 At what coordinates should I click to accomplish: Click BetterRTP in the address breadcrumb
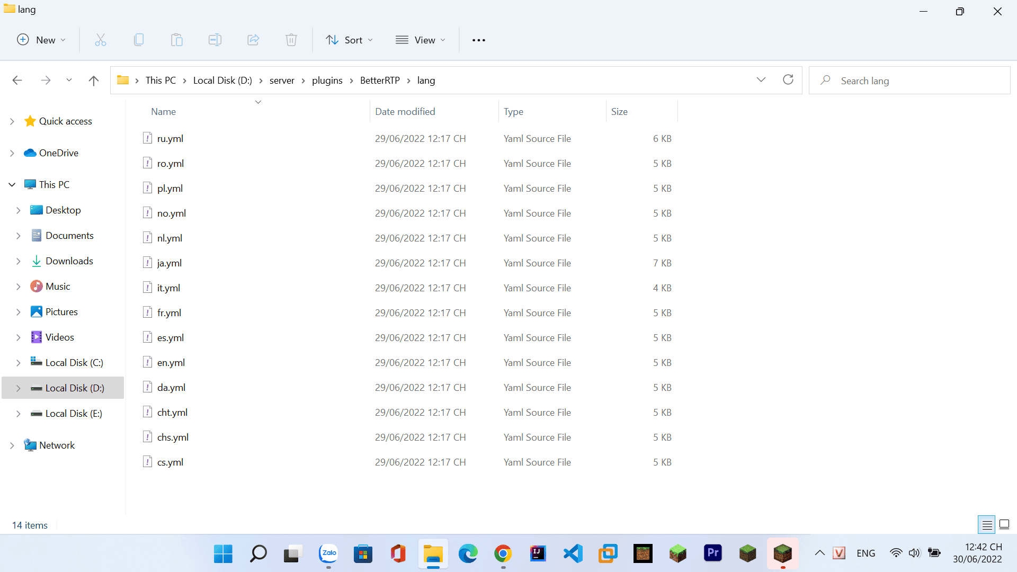pyautogui.click(x=380, y=81)
